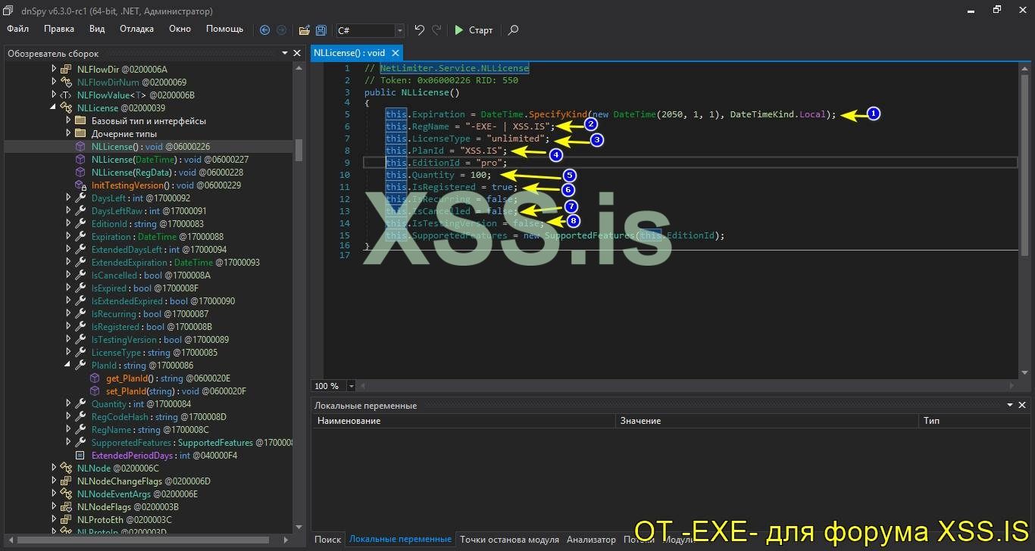The image size is (1035, 551).
Task: Open Локальные переменные panel options arrow
Action: pyautogui.click(x=1011, y=405)
